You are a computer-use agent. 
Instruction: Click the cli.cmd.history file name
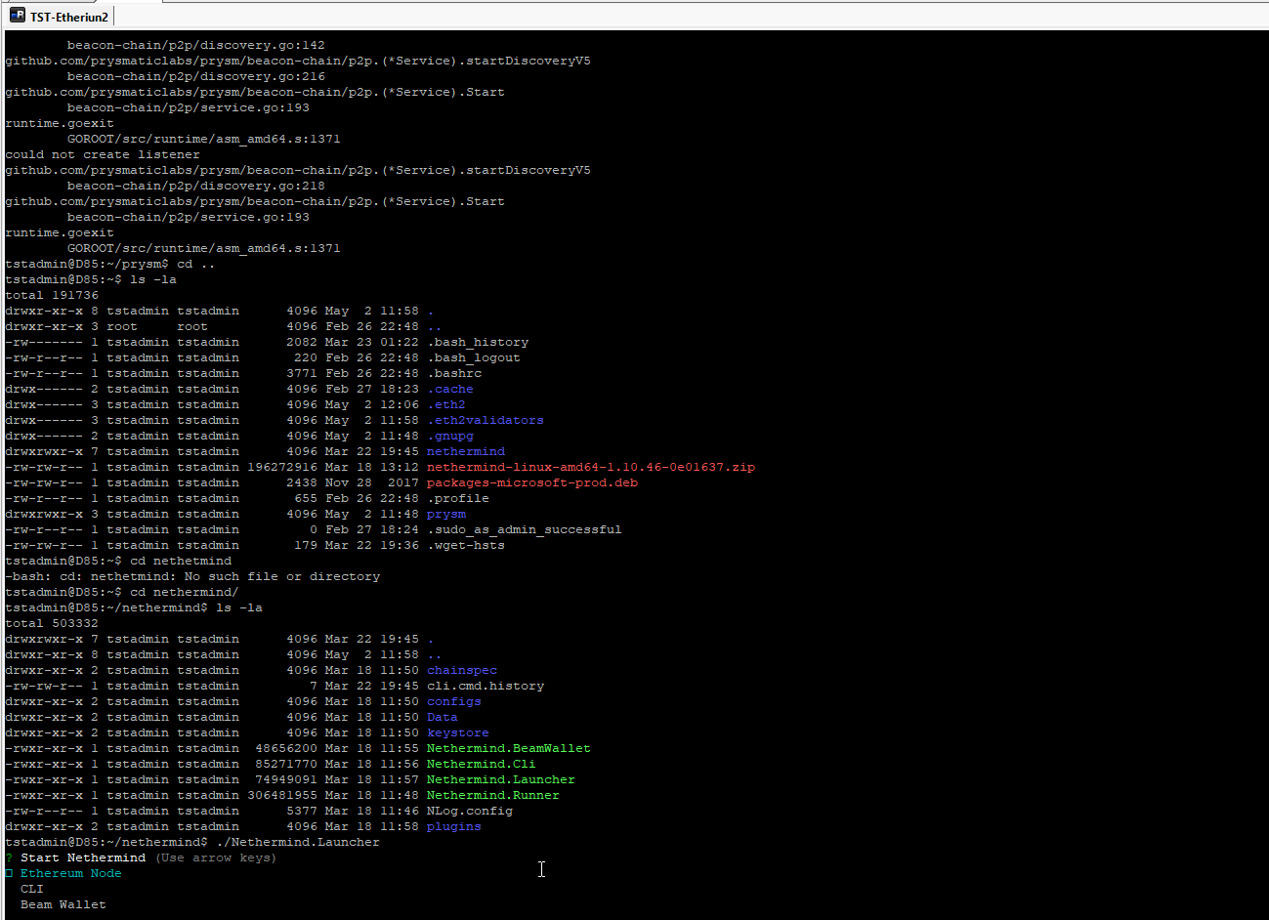tap(486, 686)
